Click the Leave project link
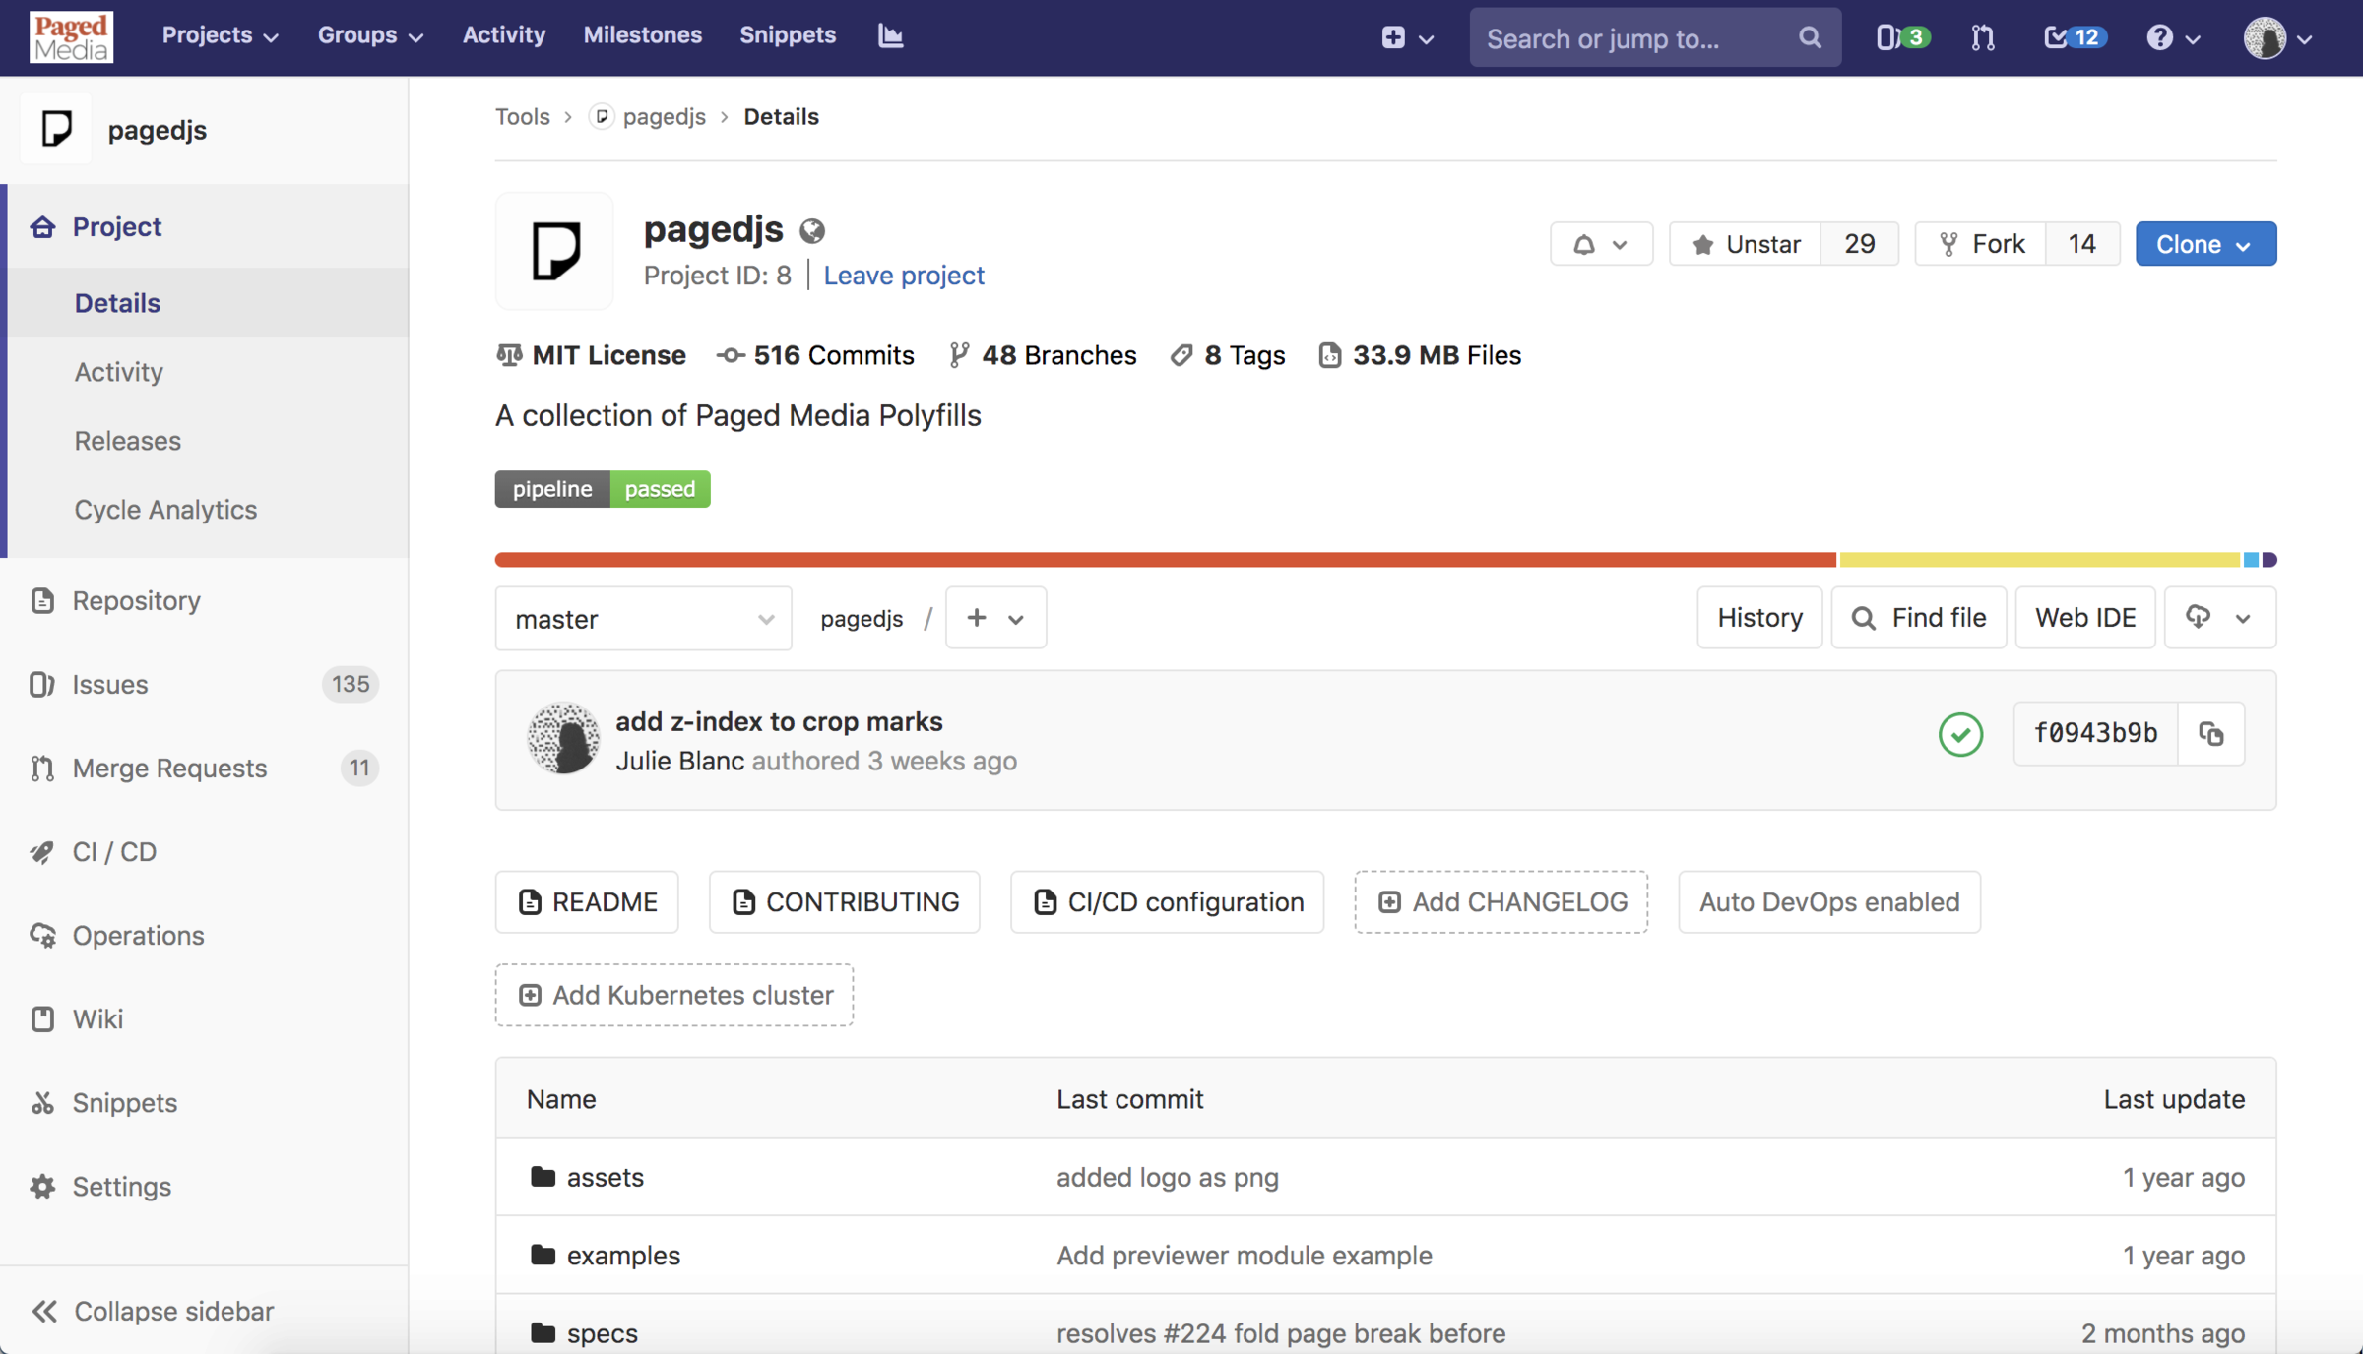This screenshot has height=1354, width=2363. 903,276
